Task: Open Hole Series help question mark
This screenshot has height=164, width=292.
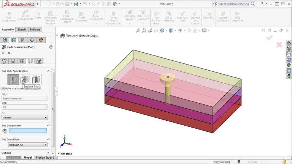Action: pos(51,47)
